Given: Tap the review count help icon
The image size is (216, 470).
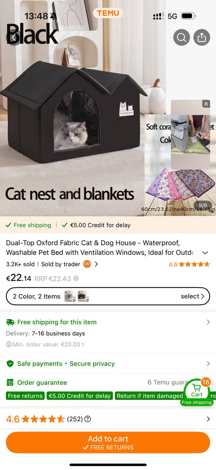Looking at the screenshot, I should click(x=87, y=419).
